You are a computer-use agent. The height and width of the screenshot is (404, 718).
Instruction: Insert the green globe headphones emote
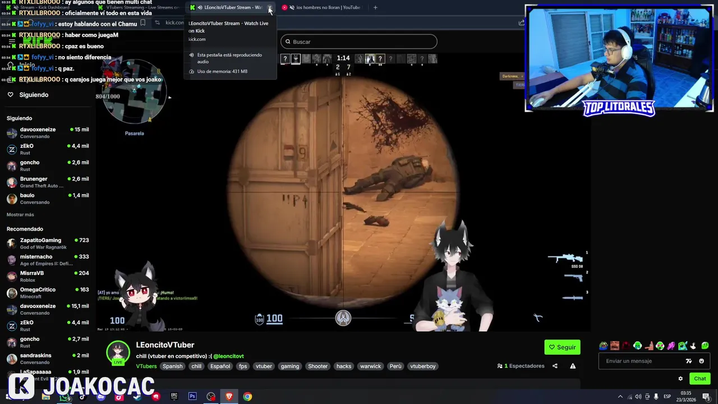click(637, 346)
